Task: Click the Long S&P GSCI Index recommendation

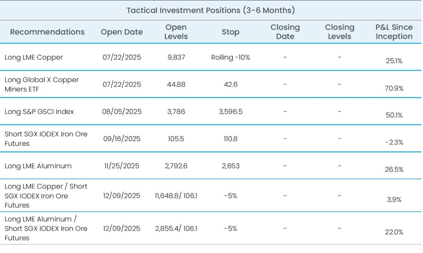Action: (39, 111)
